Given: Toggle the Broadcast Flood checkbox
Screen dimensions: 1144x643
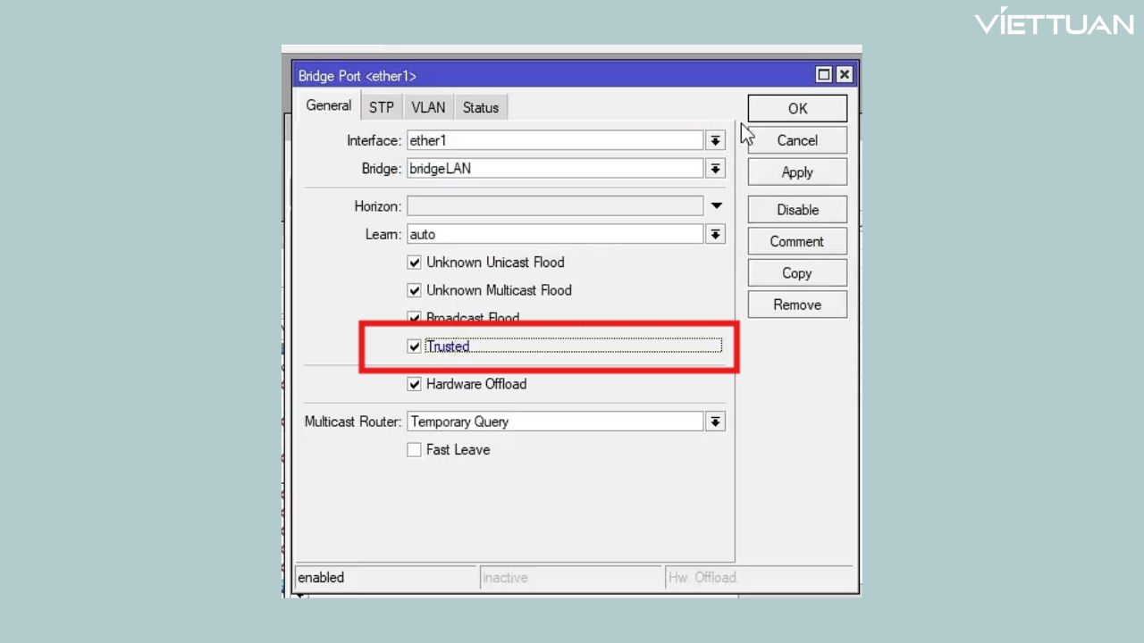Looking at the screenshot, I should tap(414, 317).
